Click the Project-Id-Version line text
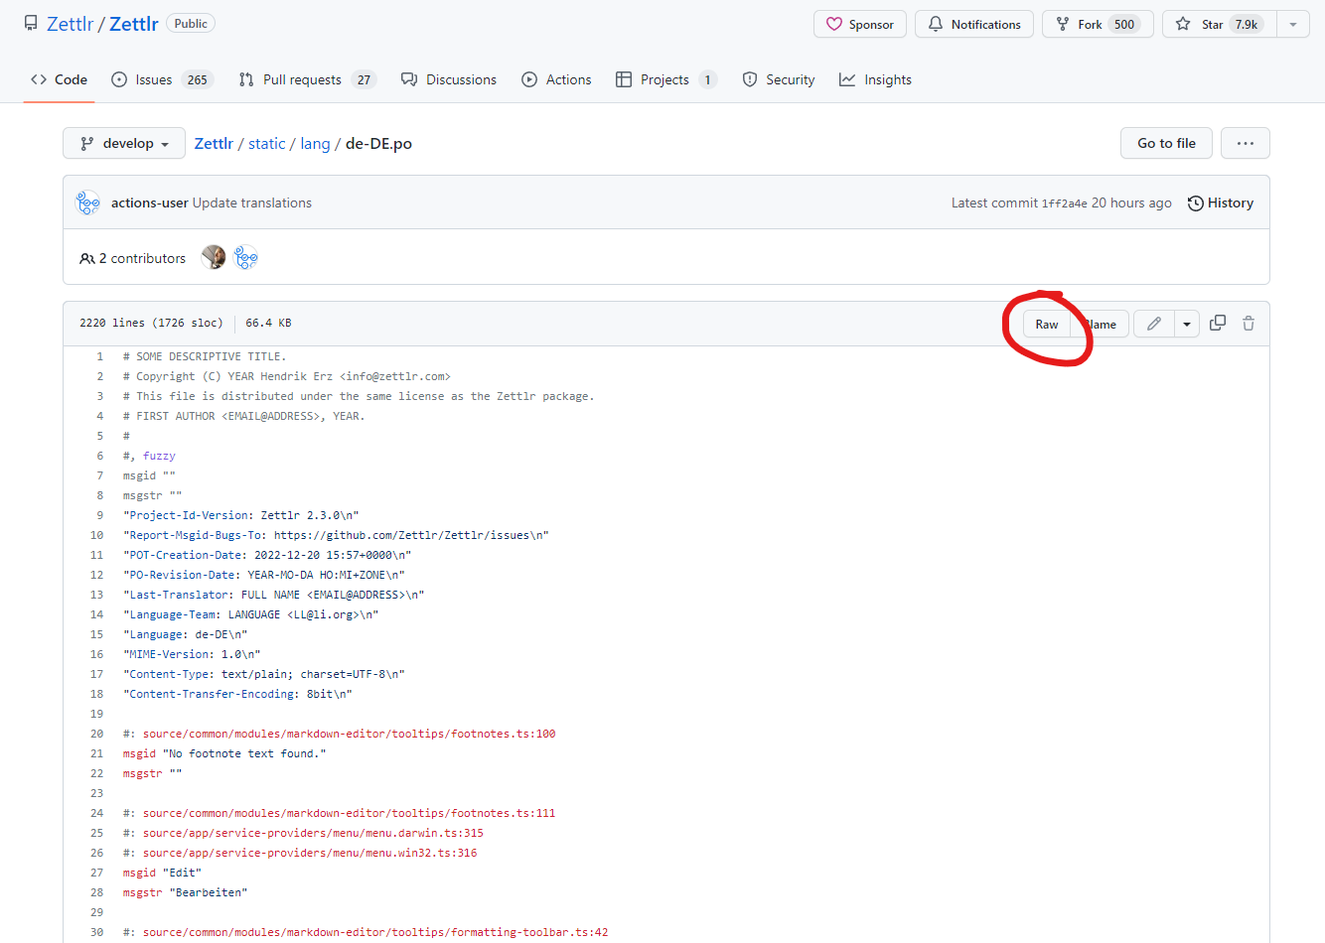1325x943 pixels. pos(241,515)
